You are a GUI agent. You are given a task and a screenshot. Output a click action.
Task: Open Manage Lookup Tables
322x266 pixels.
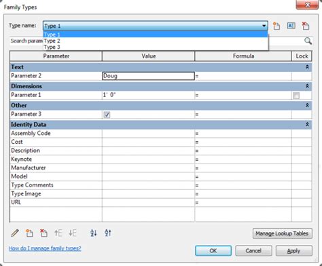282,233
